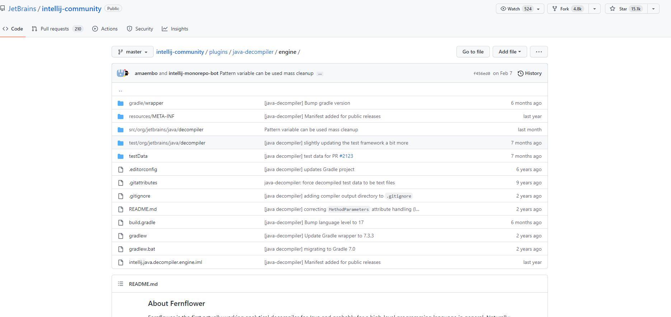Click the src/org/jetbrains folder icon
The image size is (671, 317).
point(121,130)
